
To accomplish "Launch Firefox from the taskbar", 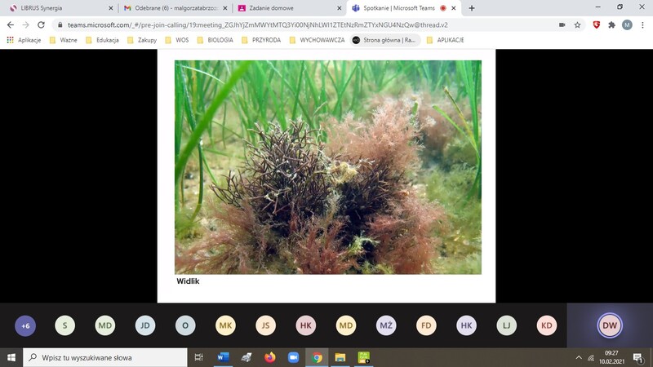I will tap(270, 357).
